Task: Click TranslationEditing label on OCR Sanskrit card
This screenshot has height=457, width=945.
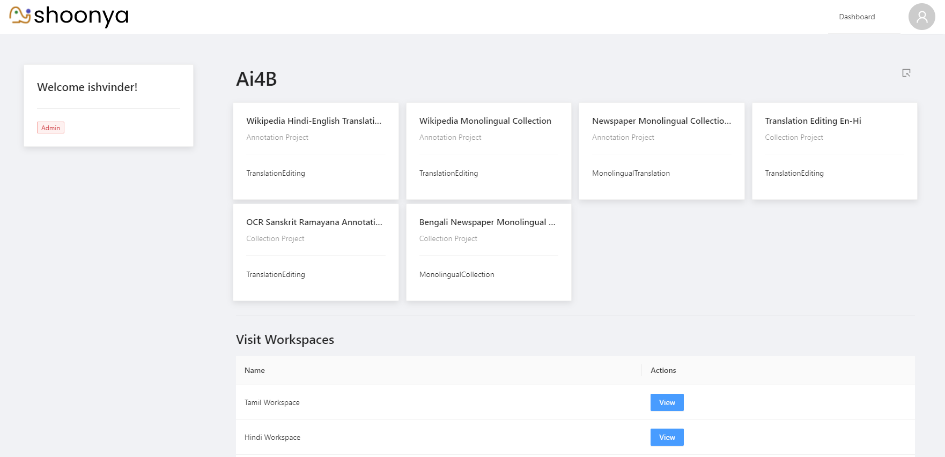Action: pos(276,274)
